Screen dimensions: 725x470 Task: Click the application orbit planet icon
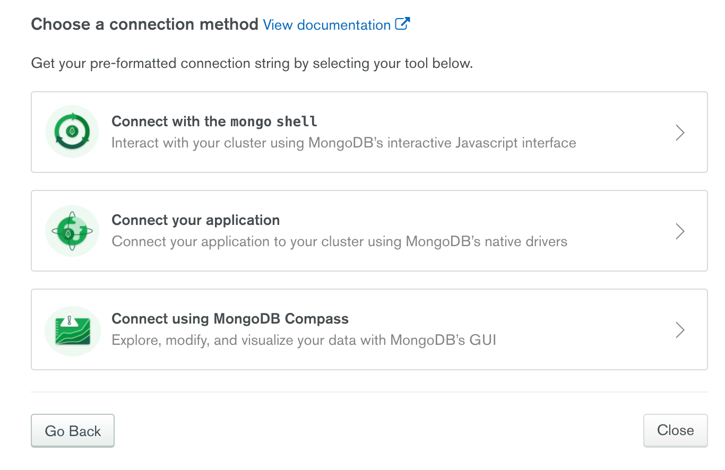coord(72,231)
